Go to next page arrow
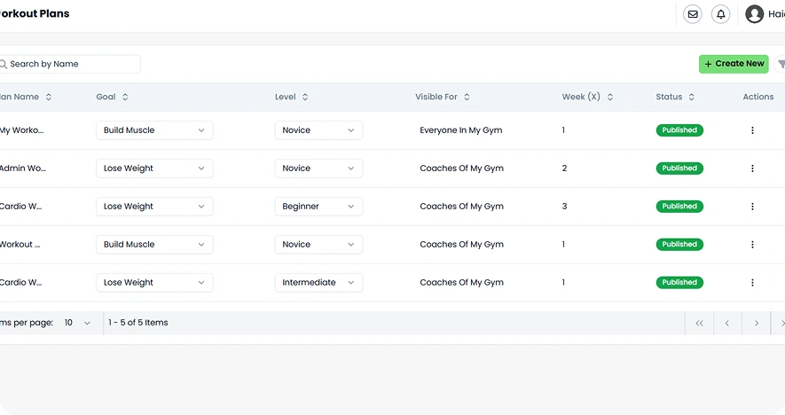This screenshot has width=785, height=415. (757, 324)
